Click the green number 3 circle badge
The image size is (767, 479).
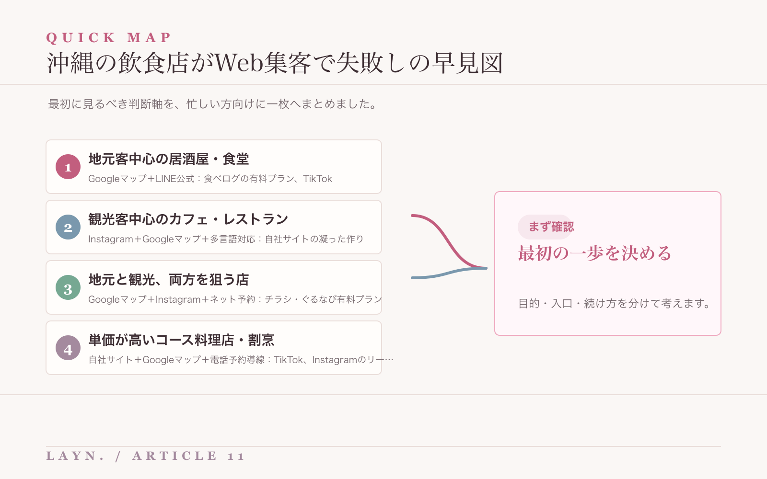(x=68, y=287)
